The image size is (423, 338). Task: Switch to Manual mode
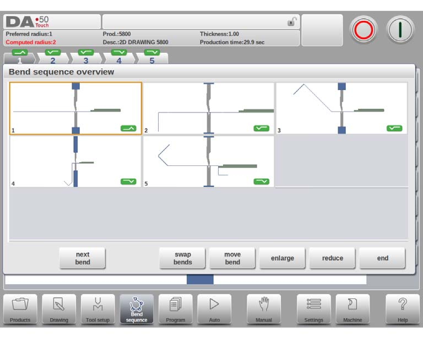(264, 309)
